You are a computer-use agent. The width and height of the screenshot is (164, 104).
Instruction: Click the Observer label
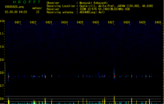[x=53, y=3]
